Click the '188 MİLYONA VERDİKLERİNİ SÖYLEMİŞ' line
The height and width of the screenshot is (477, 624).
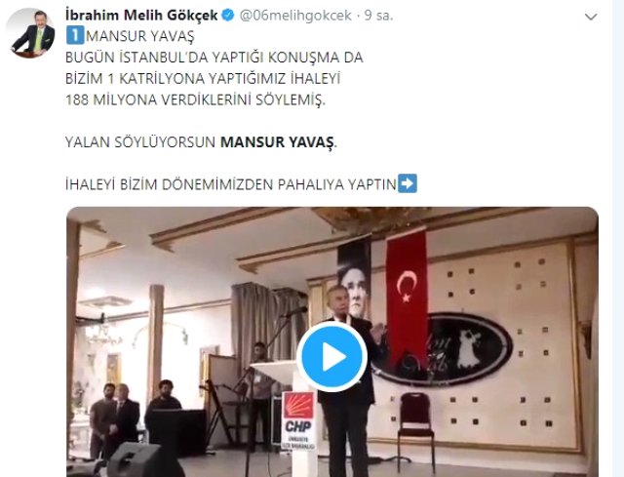[195, 99]
